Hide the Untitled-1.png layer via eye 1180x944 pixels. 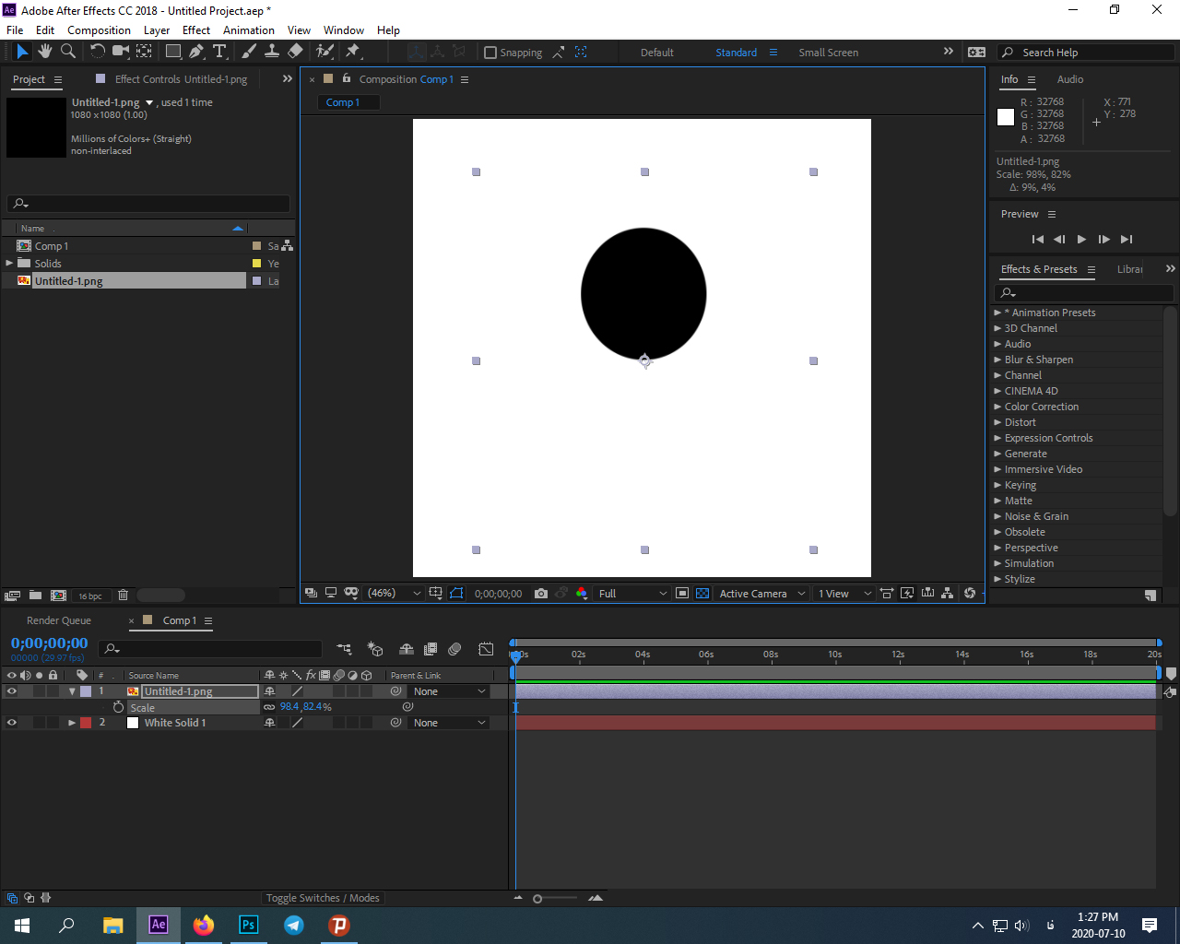click(x=12, y=691)
